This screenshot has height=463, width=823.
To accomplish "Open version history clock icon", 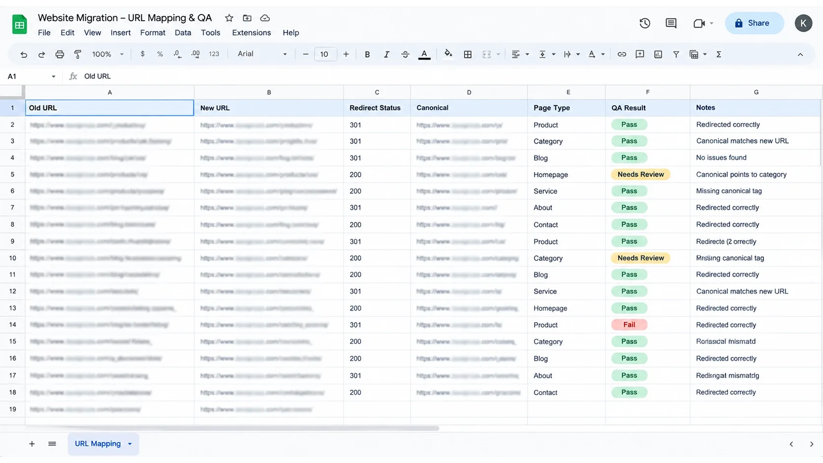I will (645, 23).
